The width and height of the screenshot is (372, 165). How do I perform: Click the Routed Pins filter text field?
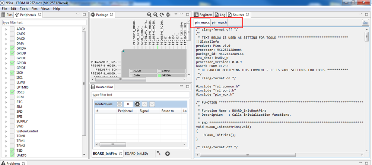[x=141, y=95]
